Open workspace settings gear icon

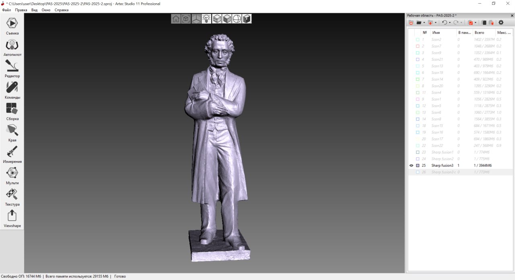click(501, 23)
